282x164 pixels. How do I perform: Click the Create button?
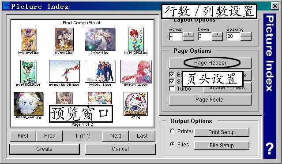[44, 149]
